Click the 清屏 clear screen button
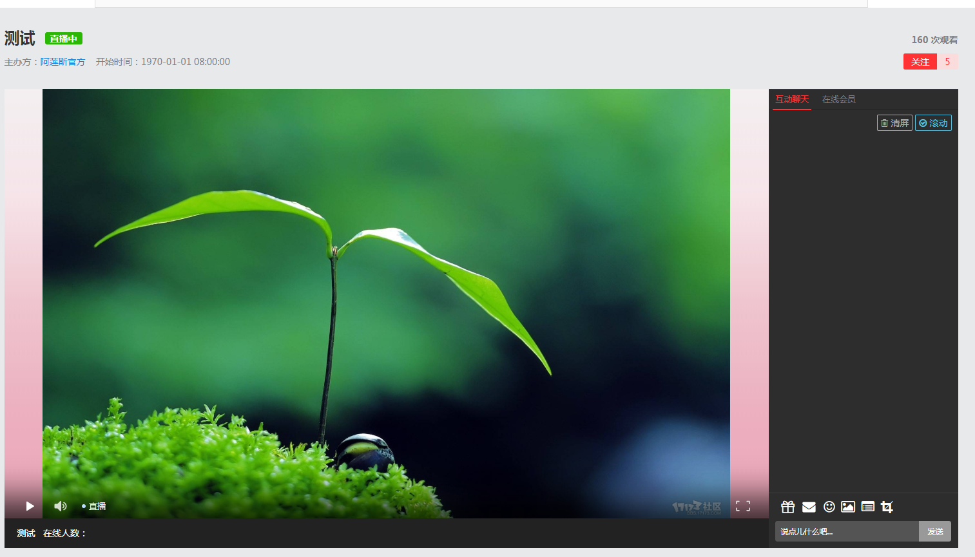The width and height of the screenshot is (975, 557). coord(894,123)
